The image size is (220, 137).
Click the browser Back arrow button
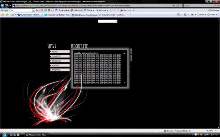point(2,6)
